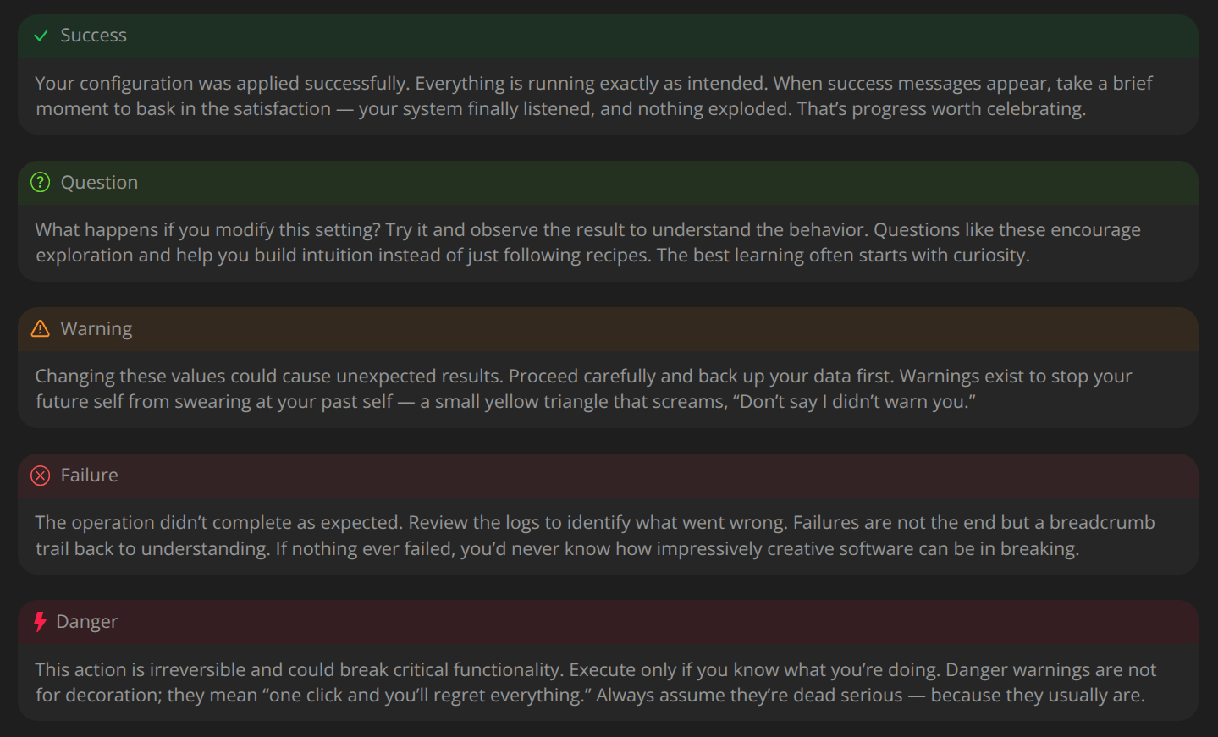
Task: Click the Question callout body paragraph
Action: [x=587, y=243]
